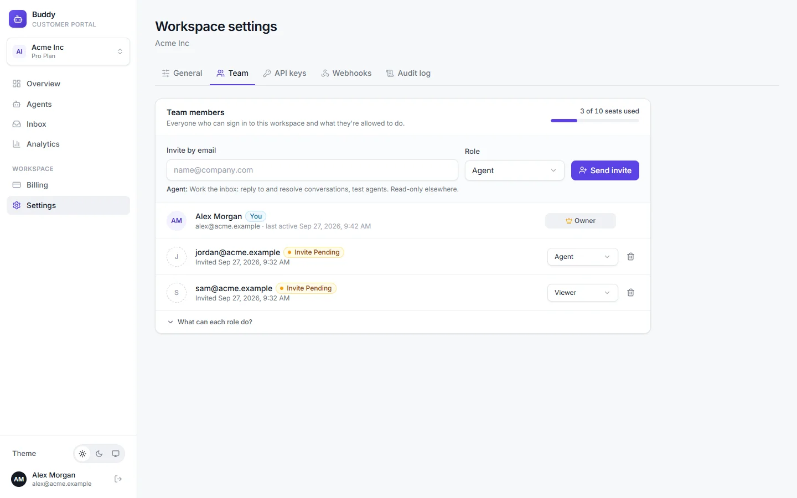
Task: Remove sam@acme.example using the trash icon
Action: (630, 293)
